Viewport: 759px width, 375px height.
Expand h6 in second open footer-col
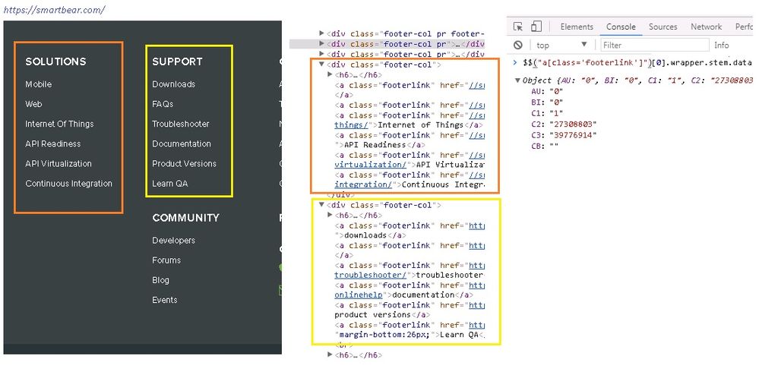point(330,215)
